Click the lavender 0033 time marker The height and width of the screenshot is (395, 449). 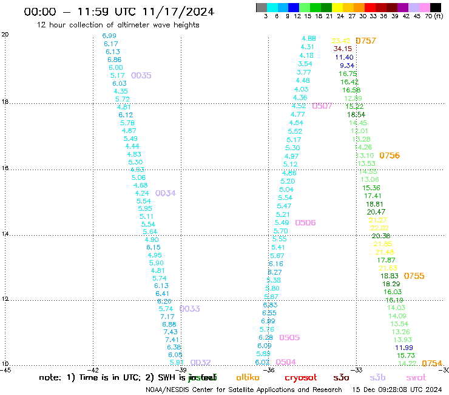pos(189,309)
